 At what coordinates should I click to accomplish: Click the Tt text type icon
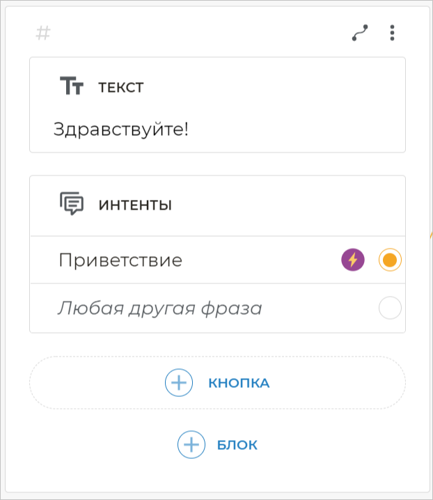[72, 87]
